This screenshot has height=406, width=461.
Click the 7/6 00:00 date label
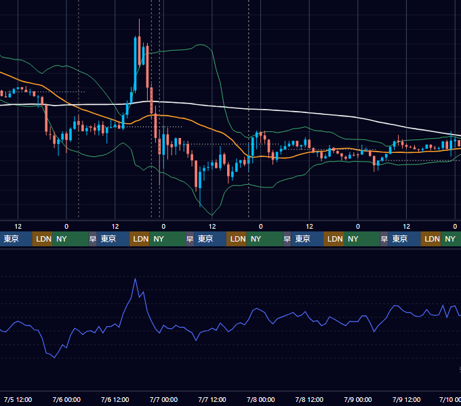pos(66,400)
